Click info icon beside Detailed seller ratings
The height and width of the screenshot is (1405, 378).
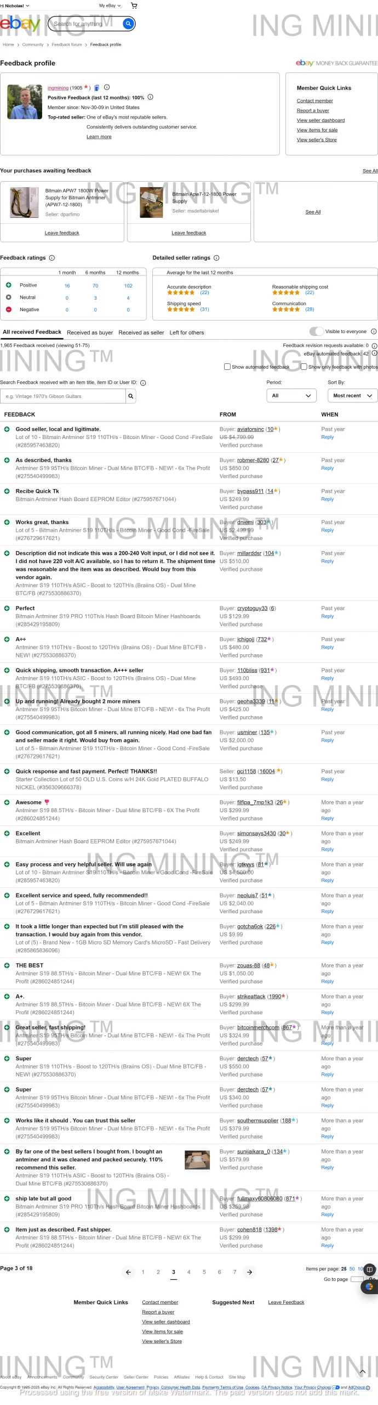pos(216,258)
